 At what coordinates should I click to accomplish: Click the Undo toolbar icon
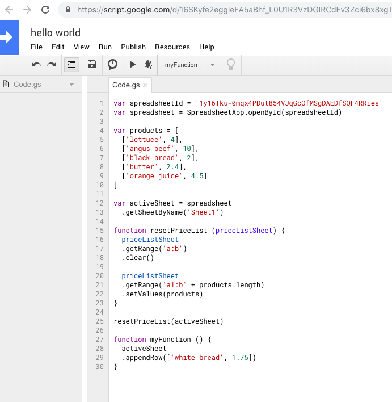tap(36, 65)
